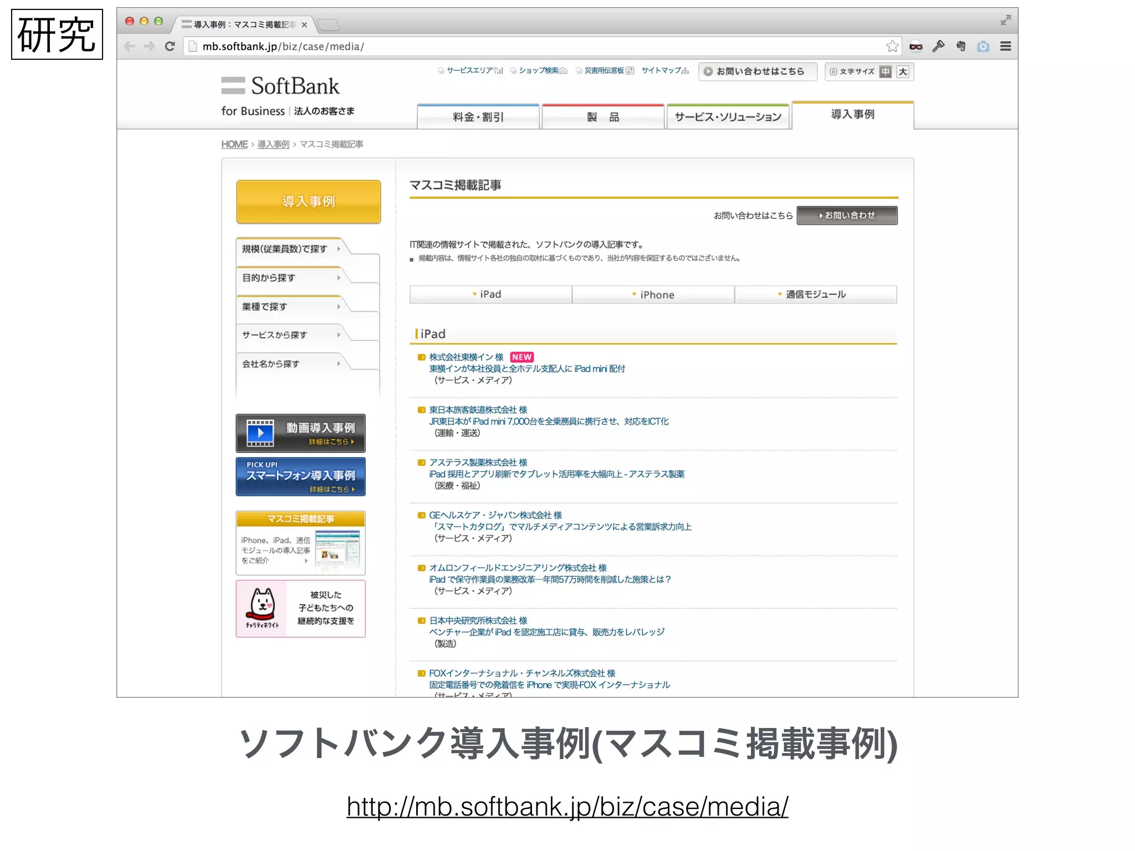
Task: Set text size to 大
Action: [x=903, y=71]
